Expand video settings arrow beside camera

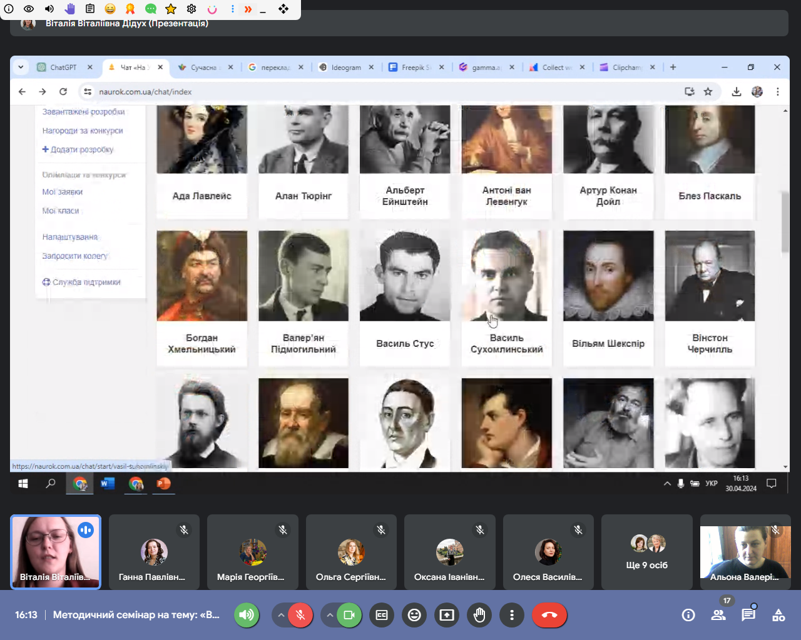(330, 615)
